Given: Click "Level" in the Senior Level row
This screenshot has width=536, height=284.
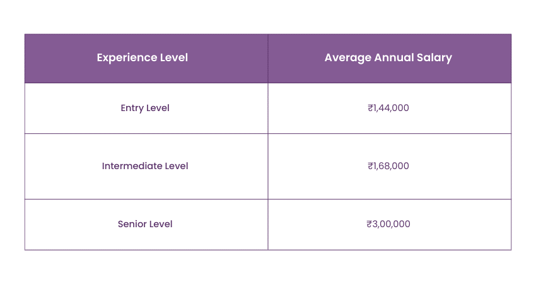Looking at the screenshot, I should point(161,224).
